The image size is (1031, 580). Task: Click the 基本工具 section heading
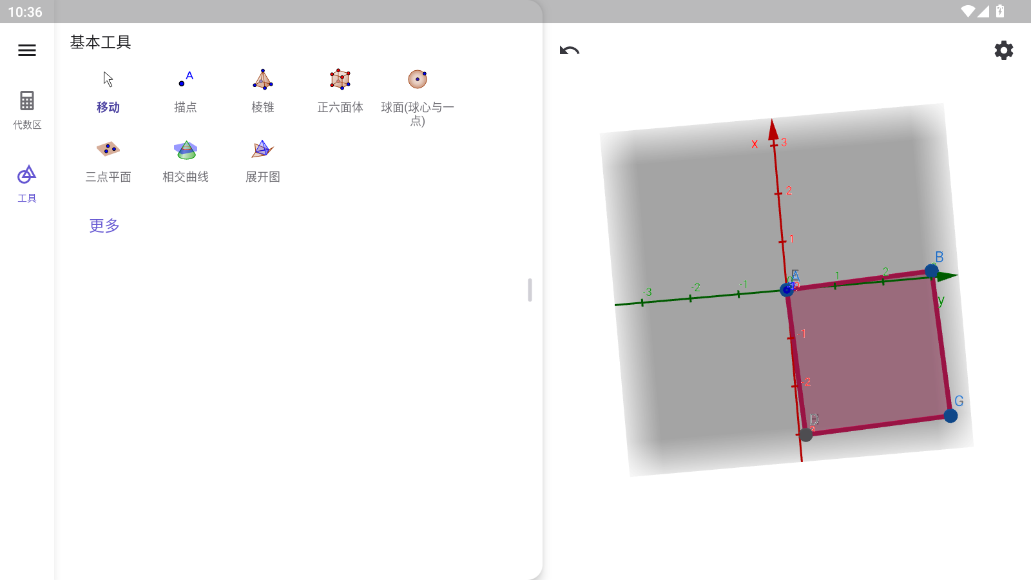[x=101, y=42]
